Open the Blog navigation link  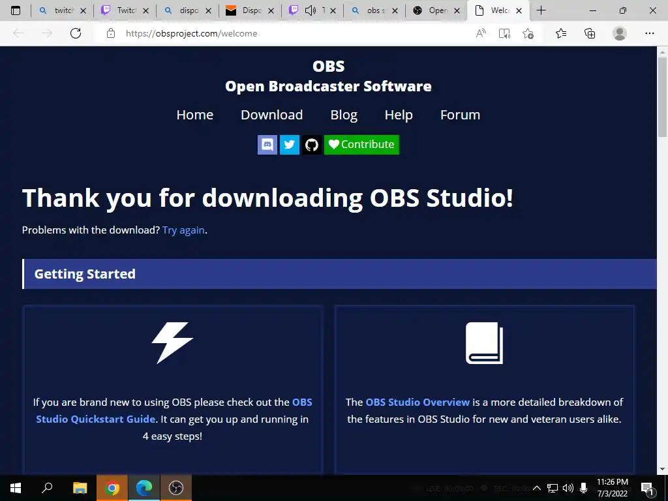[344, 115]
